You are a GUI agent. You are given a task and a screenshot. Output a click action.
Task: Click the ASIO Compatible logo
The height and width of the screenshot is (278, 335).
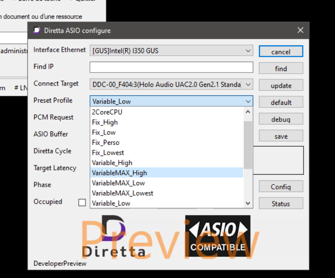218,236
